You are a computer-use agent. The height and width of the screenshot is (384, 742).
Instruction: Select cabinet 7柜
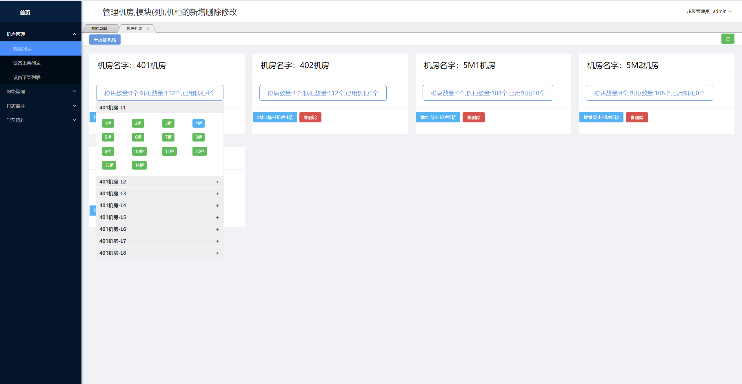168,137
